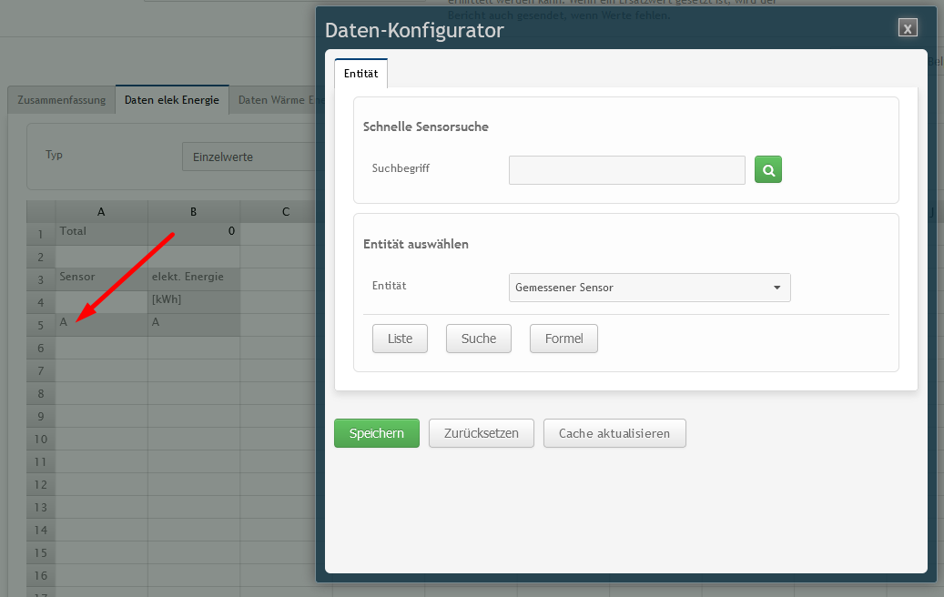This screenshot has height=597, width=944.
Task: Open the Daten Wärme tab
Action: [x=275, y=100]
